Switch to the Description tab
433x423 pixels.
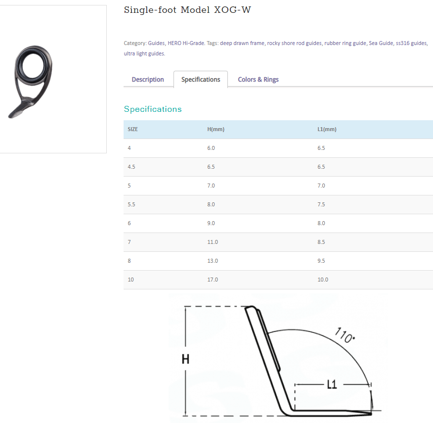pos(148,80)
